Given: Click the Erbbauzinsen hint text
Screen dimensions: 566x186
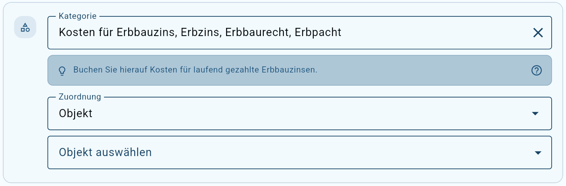Looking at the screenshot, I should 195,70.
